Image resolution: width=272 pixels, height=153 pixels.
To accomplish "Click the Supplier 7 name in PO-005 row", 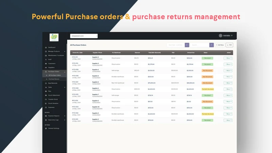I will point(96,95).
